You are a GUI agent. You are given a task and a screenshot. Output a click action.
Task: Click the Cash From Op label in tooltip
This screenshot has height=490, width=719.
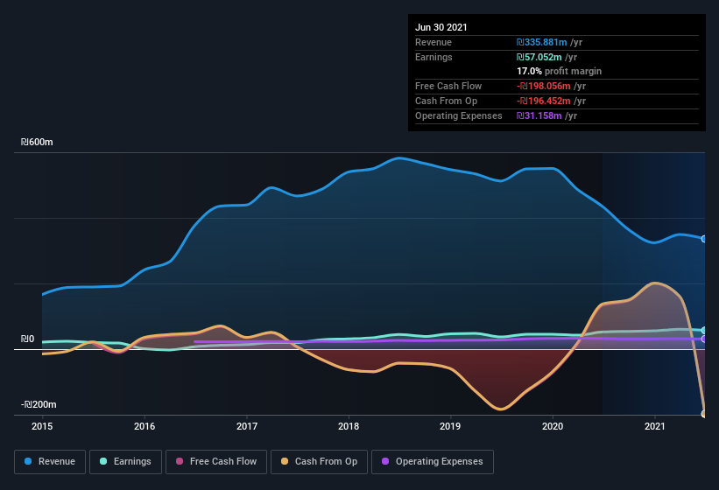[446, 101]
